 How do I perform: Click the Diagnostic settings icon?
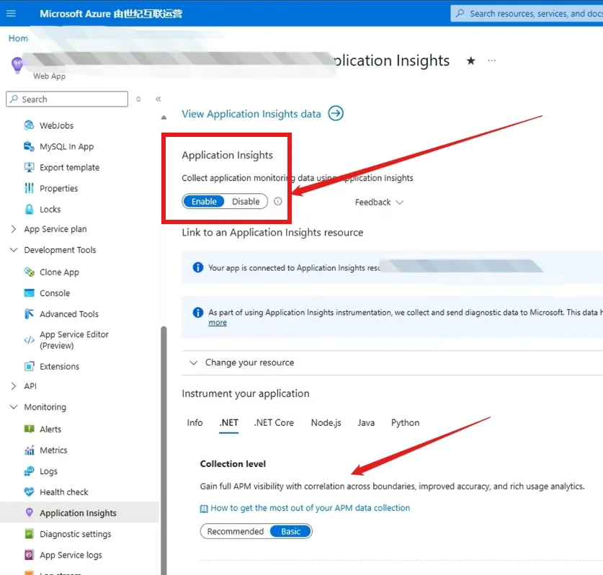(x=29, y=534)
